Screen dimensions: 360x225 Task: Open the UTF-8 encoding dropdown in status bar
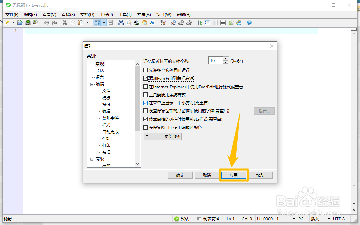tap(329, 219)
